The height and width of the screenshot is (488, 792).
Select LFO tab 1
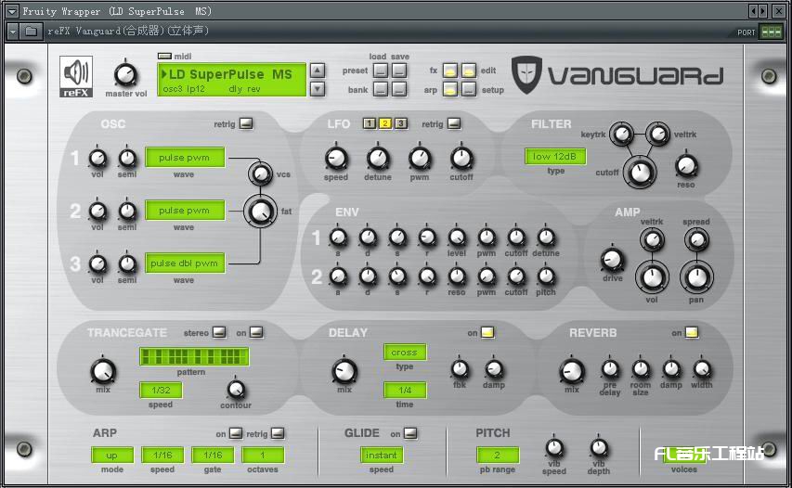coord(370,123)
